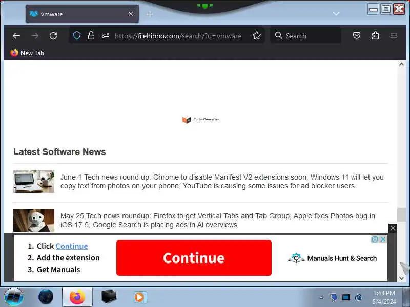The height and width of the screenshot is (307, 410).
Task: Click the security shield tray icon
Action: point(333,297)
